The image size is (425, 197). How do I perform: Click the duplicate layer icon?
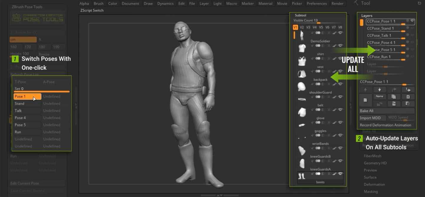tap(393, 97)
